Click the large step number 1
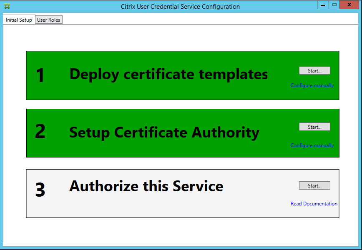Viewport: 362px width, 250px height. click(40, 76)
